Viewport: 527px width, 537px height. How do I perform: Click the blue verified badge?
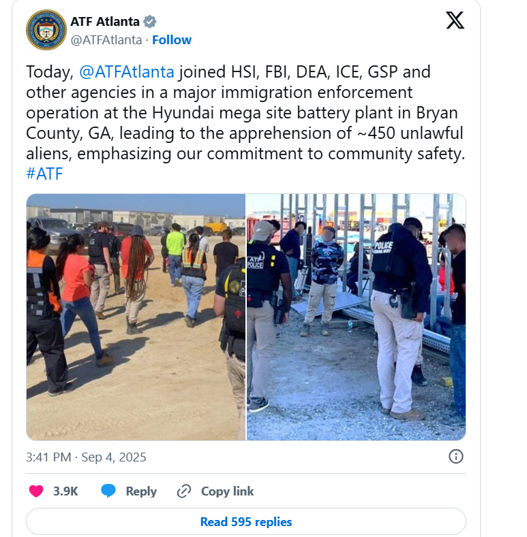pyautogui.click(x=149, y=22)
